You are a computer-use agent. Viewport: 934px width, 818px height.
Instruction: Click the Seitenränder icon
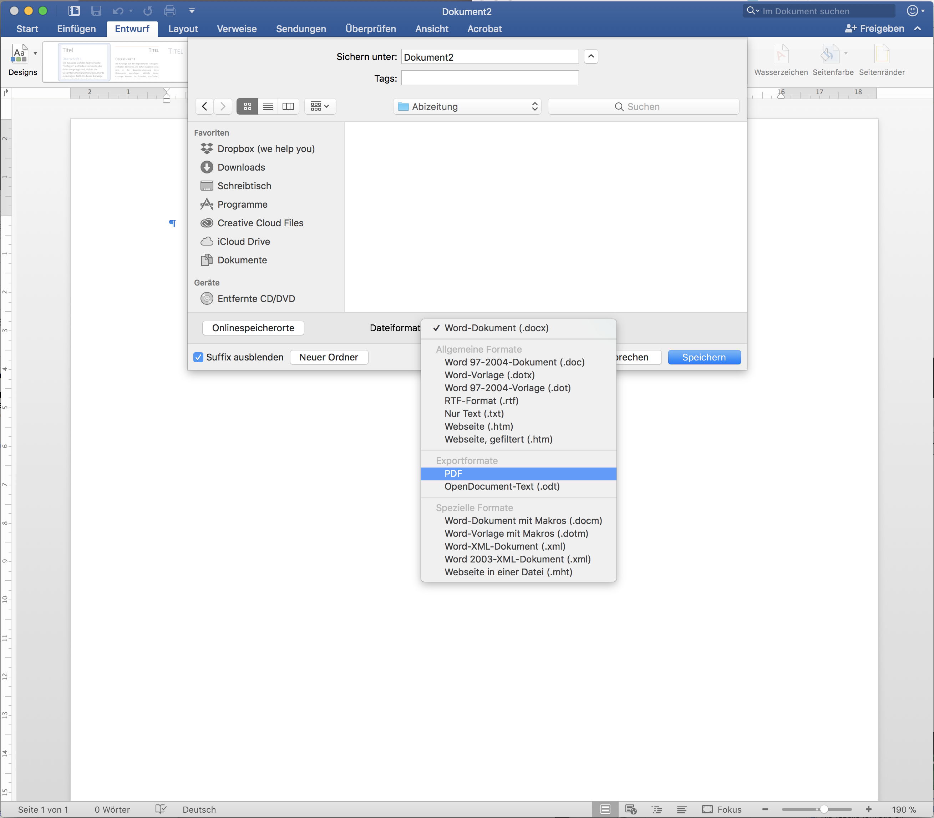882,54
